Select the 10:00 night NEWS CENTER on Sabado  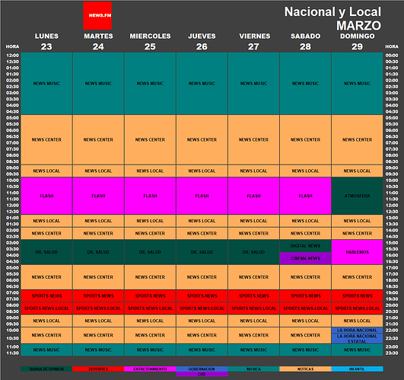click(305, 335)
